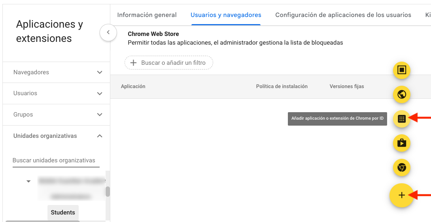
Task: Select the Usuarios y navegadores tab
Action: tap(226, 15)
